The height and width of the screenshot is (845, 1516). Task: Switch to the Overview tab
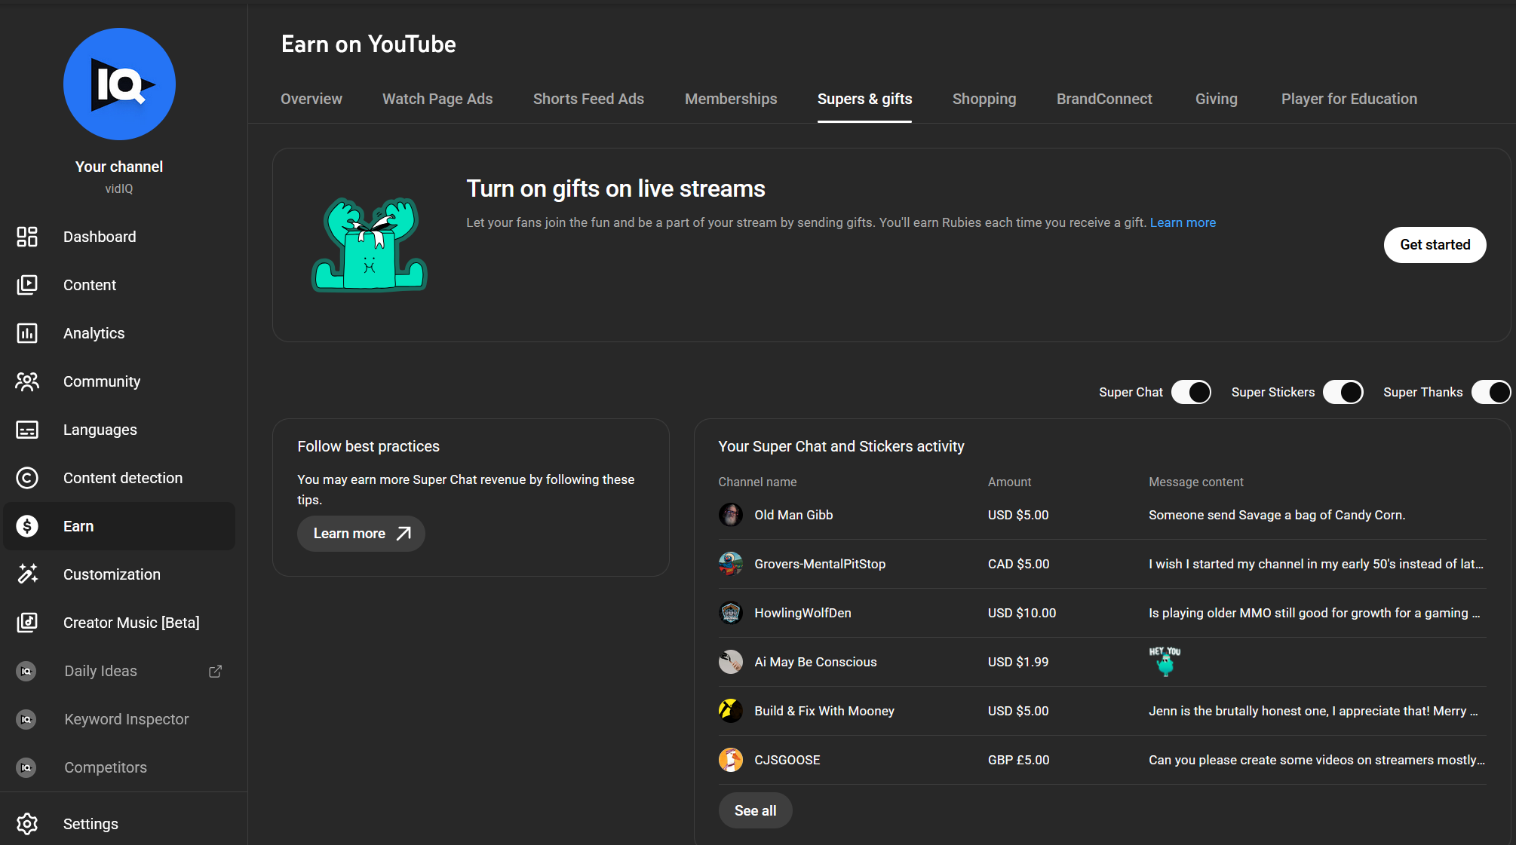[311, 99]
